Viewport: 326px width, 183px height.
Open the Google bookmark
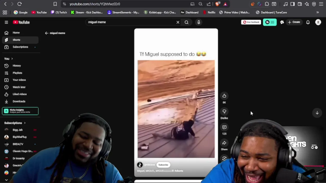click(x=21, y=12)
